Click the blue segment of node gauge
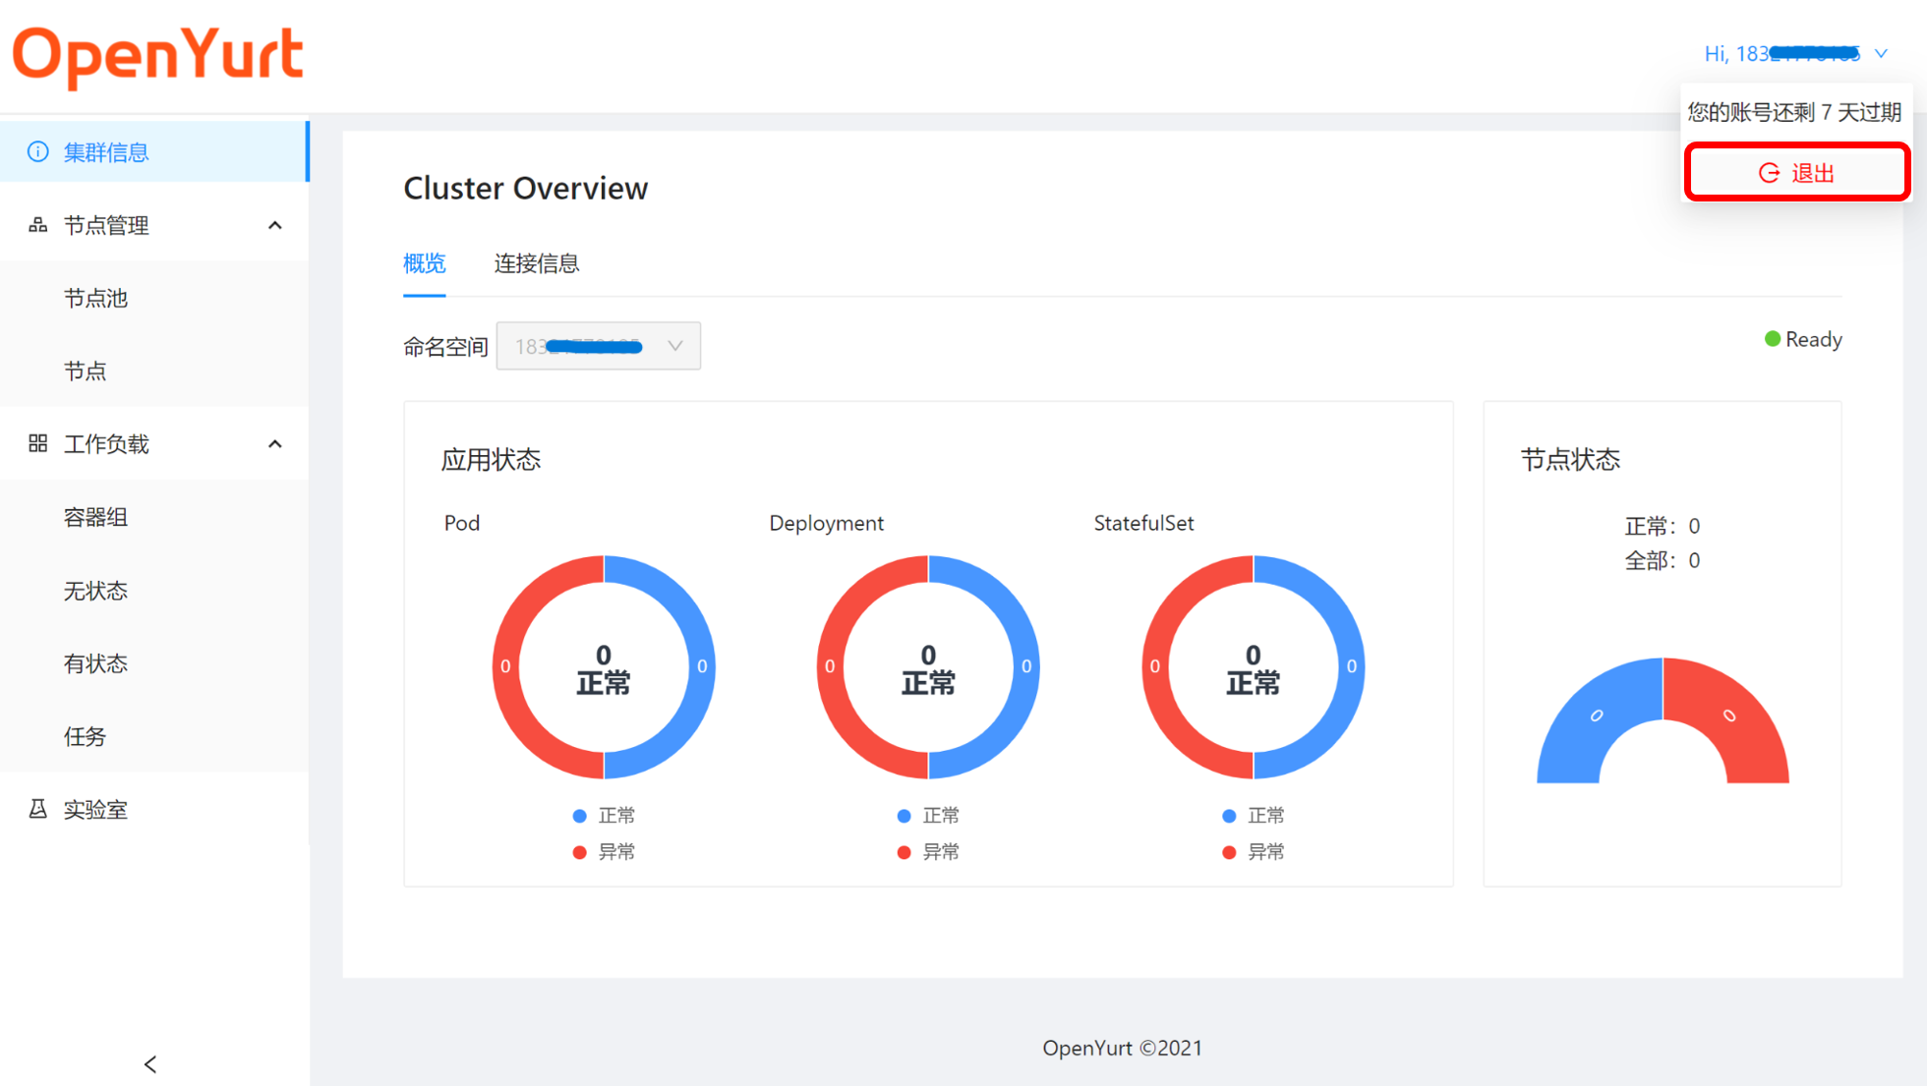 coord(1595,717)
